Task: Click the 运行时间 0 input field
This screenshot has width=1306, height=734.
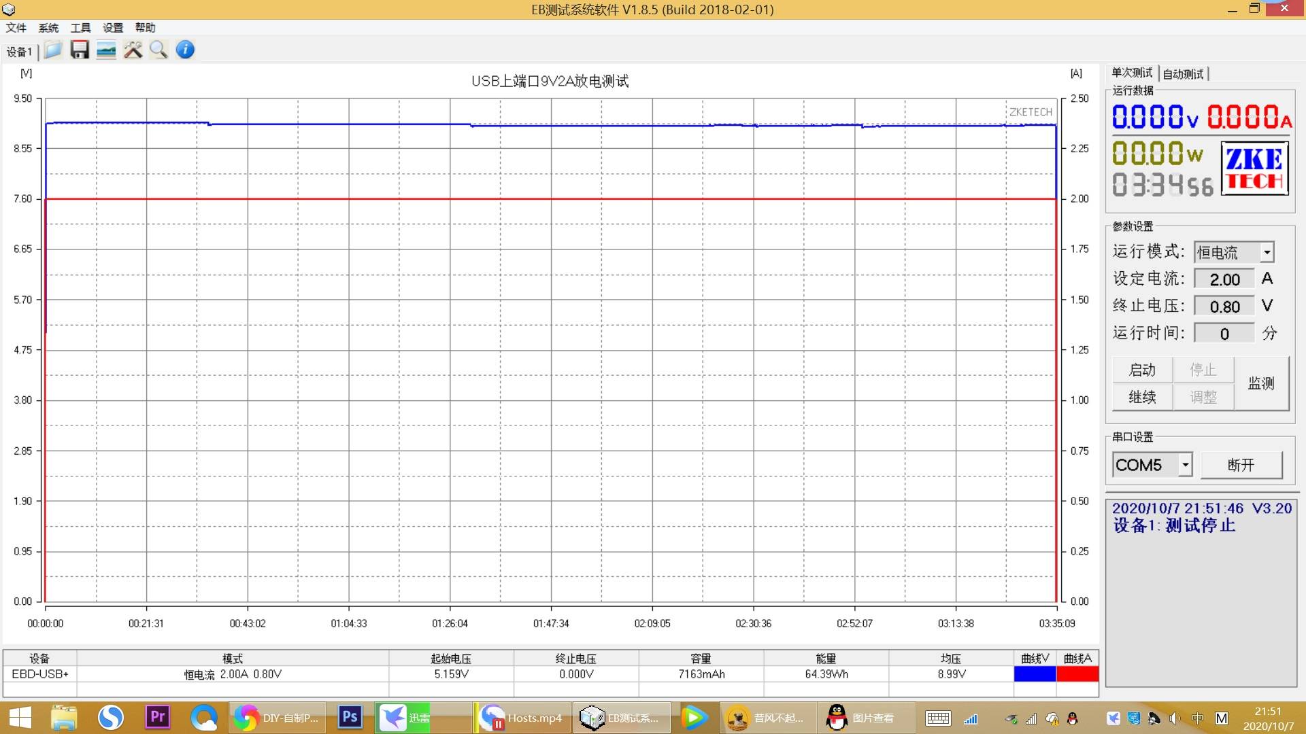Action: pos(1224,334)
